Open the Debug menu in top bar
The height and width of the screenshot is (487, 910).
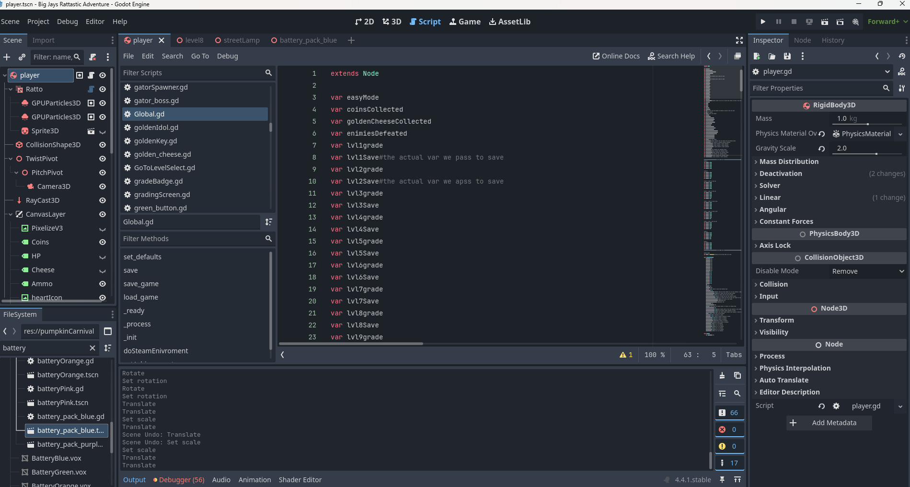click(68, 22)
